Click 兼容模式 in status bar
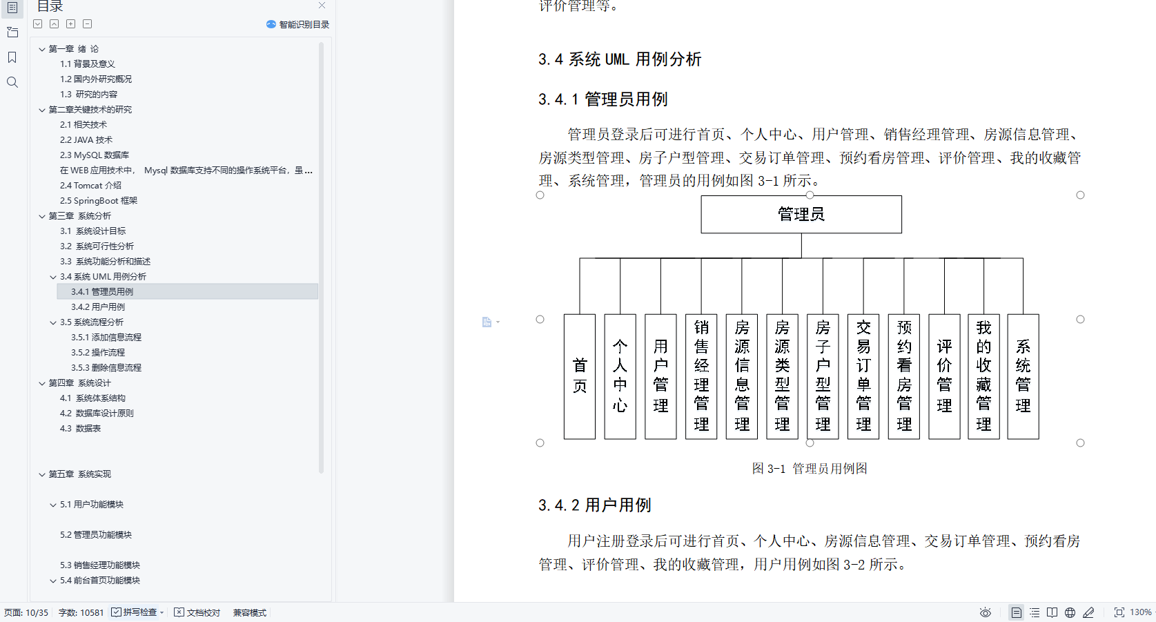Screen dimensions: 1156x622 point(250,612)
